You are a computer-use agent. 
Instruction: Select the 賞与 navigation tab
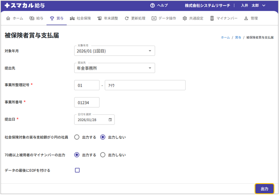coord(56,19)
